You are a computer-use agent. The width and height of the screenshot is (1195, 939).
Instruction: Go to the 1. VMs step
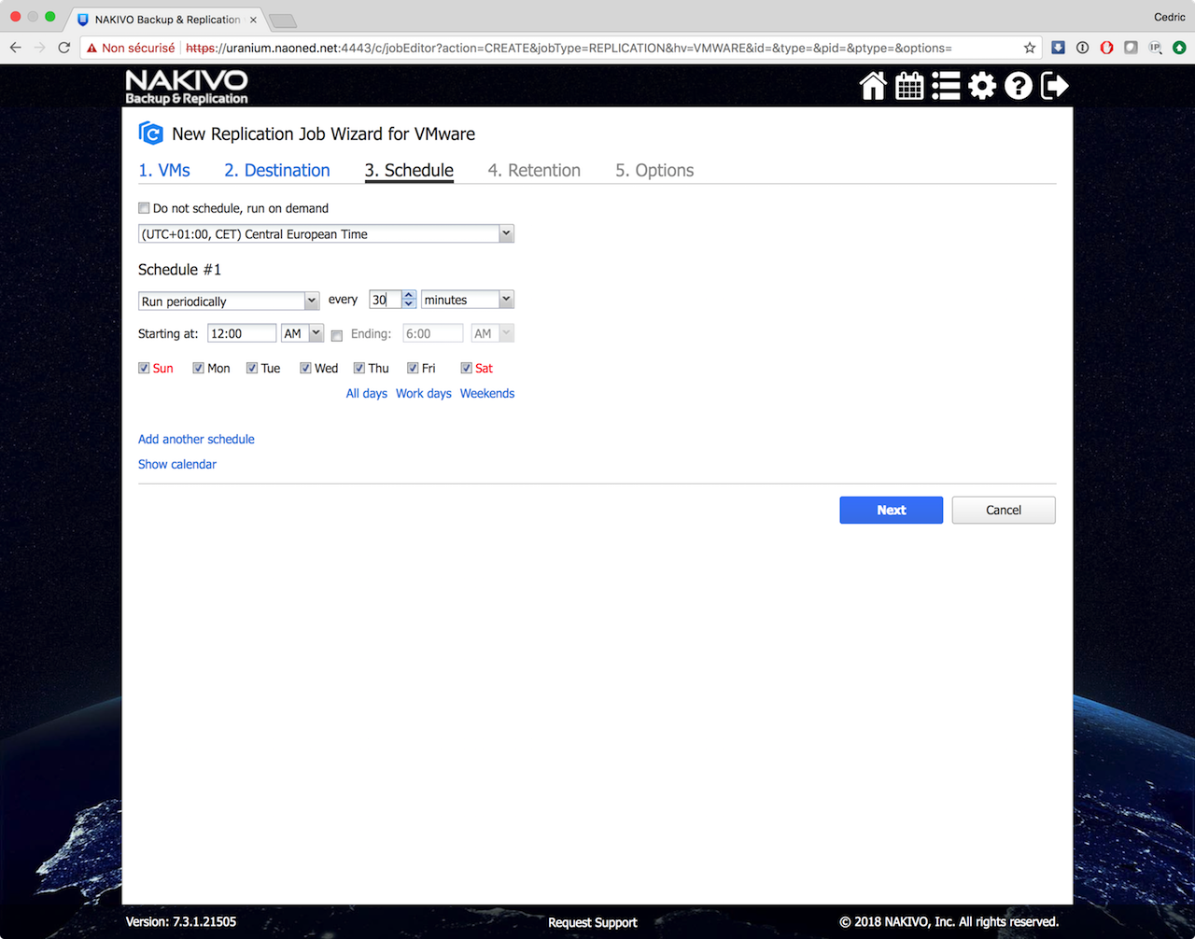(164, 170)
